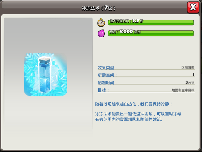Click the gray preview panel above the spell image
Viewport: 202px width, 152px height.
(48, 35)
